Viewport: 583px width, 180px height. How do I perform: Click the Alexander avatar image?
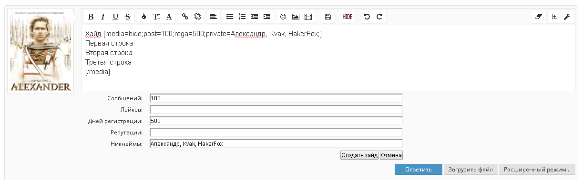click(41, 51)
